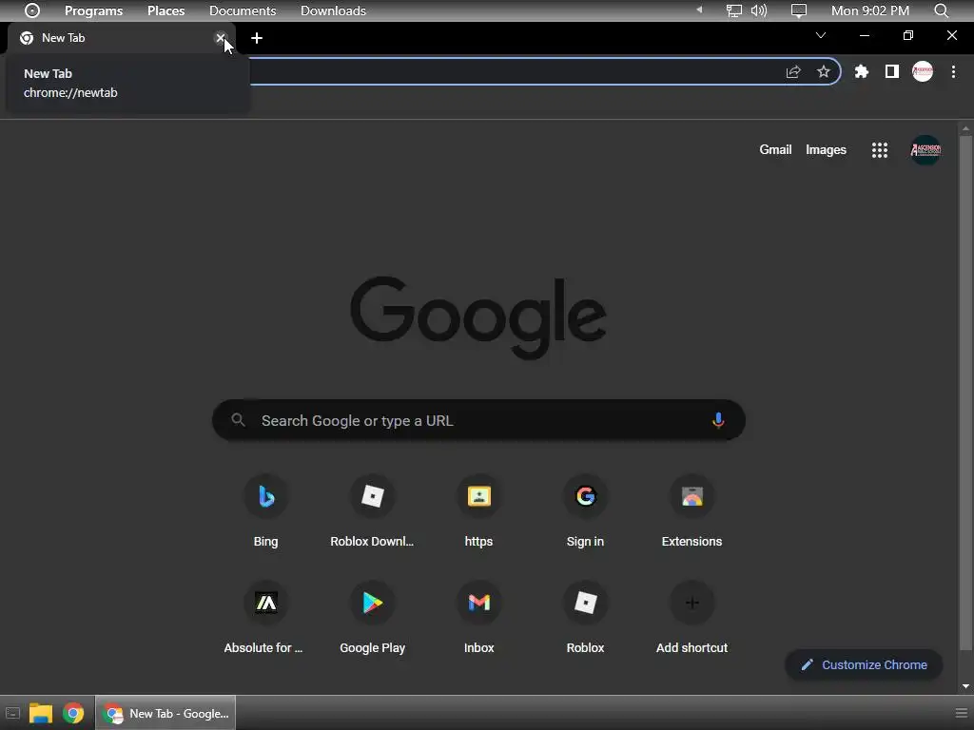Switch to the New Tab - Google... taskbar window
This screenshot has height=730, width=974.
[x=166, y=713]
